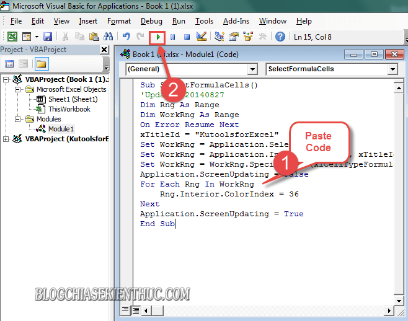Screen dimensions: 408x321
Task: Open Find with the binoculars icon
Action: [108, 37]
